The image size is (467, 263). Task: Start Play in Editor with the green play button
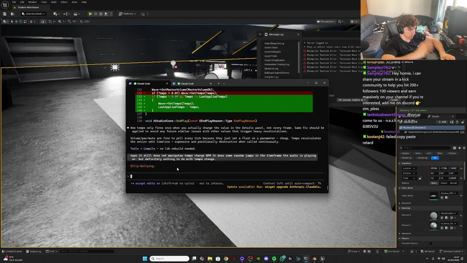[90, 14]
